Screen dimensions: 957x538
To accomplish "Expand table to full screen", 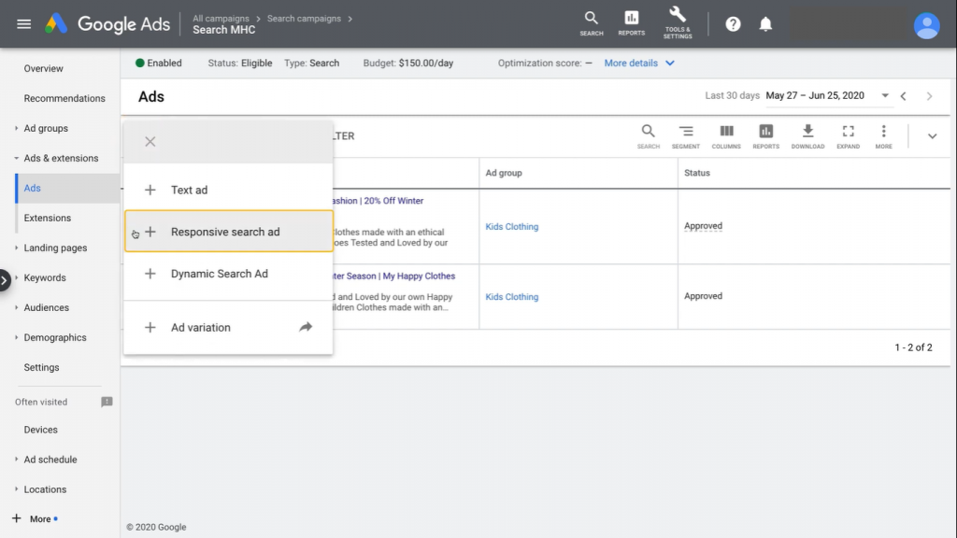I will point(848,136).
